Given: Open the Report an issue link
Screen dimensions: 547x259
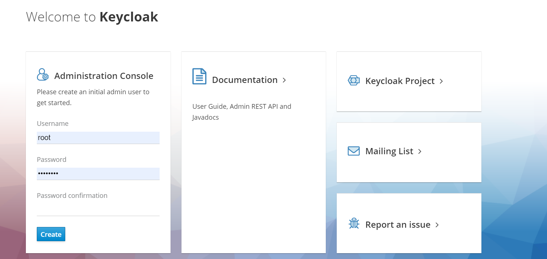Looking at the screenshot, I should click(x=398, y=225).
